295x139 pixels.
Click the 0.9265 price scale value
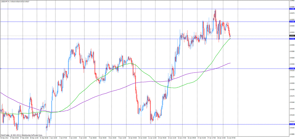[292, 58]
